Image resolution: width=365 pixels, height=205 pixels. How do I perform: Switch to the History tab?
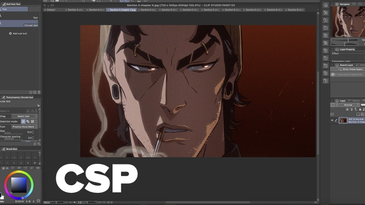tap(354, 101)
